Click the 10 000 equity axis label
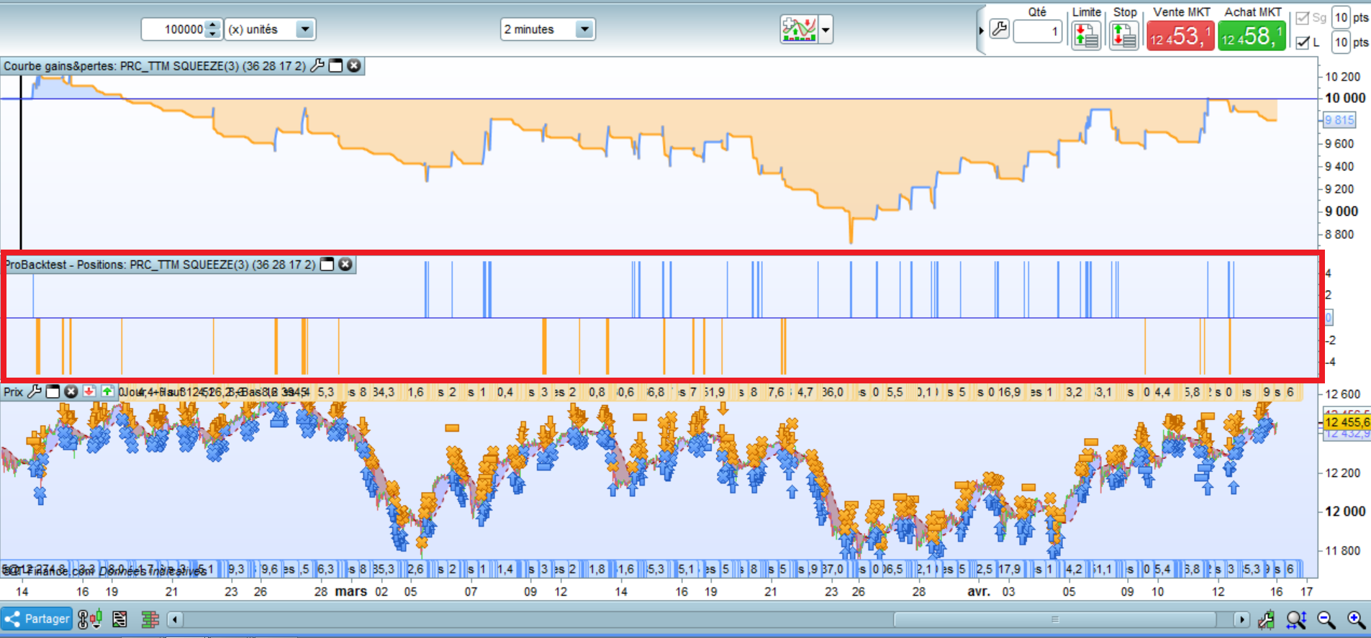Screen dimensions: 1371x638 pos(1345,98)
